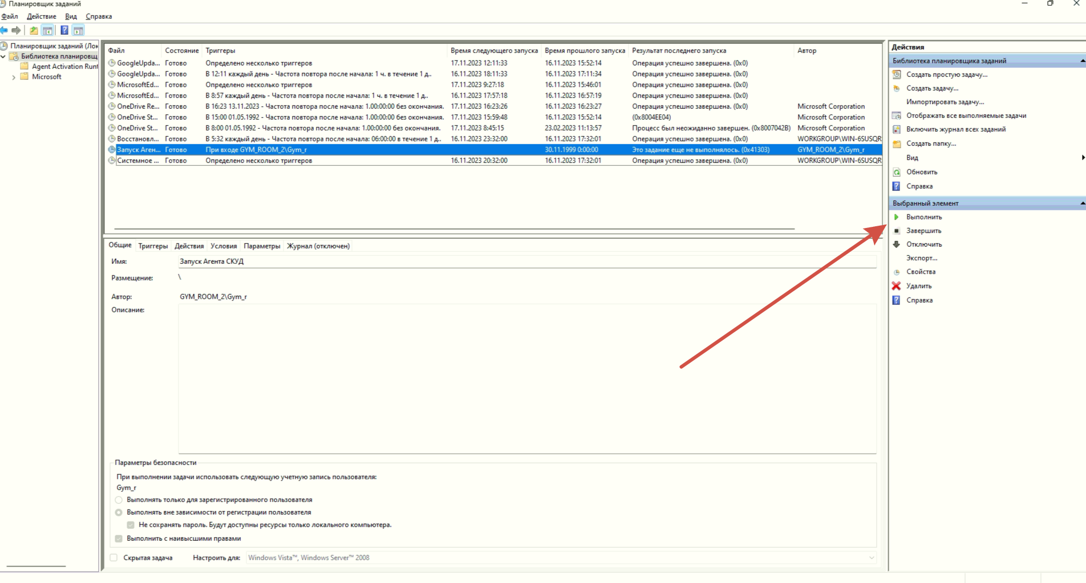Open the 'Настроить для' combo box
This screenshot has height=583, width=1086.
[x=561, y=558]
